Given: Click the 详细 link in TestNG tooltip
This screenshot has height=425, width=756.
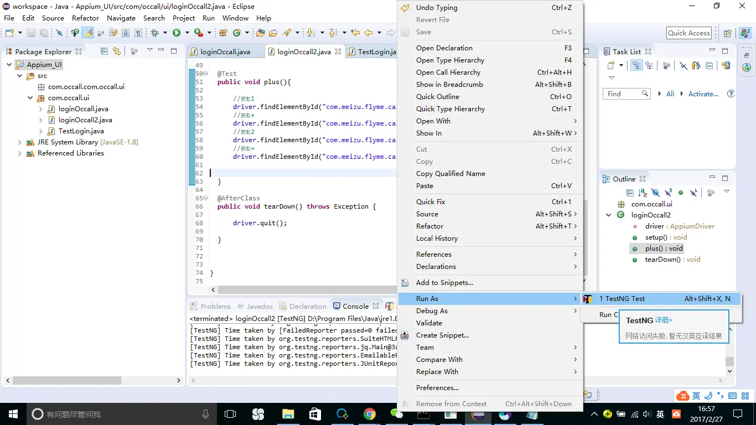Looking at the screenshot, I should (664, 320).
